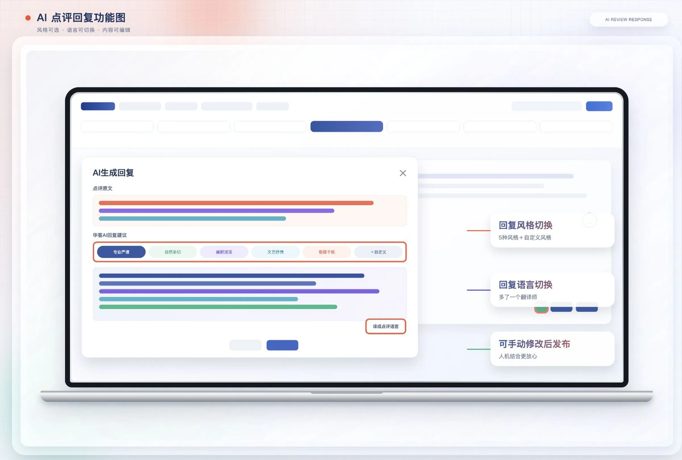Click the header search field beside blue button
Viewport: 682px width, 460px height.
coord(546,106)
